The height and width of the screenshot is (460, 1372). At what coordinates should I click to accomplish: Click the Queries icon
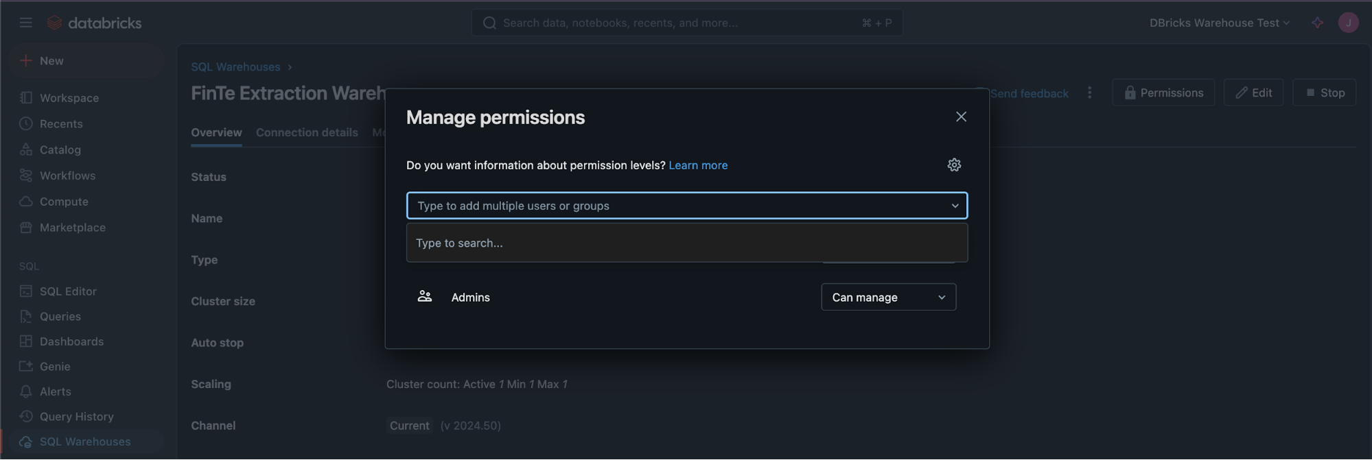click(x=26, y=317)
